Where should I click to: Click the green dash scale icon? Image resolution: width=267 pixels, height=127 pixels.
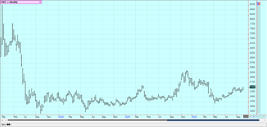point(261,116)
